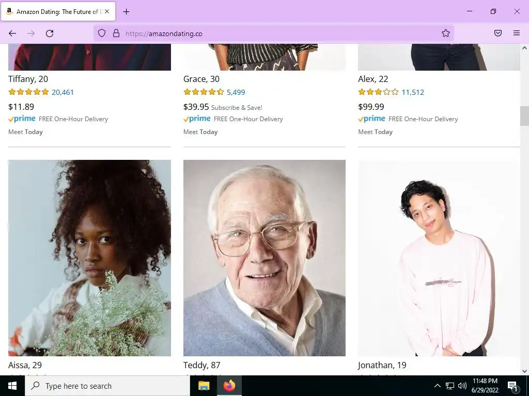
Task: Open File Explorer from the taskbar
Action: (204, 386)
